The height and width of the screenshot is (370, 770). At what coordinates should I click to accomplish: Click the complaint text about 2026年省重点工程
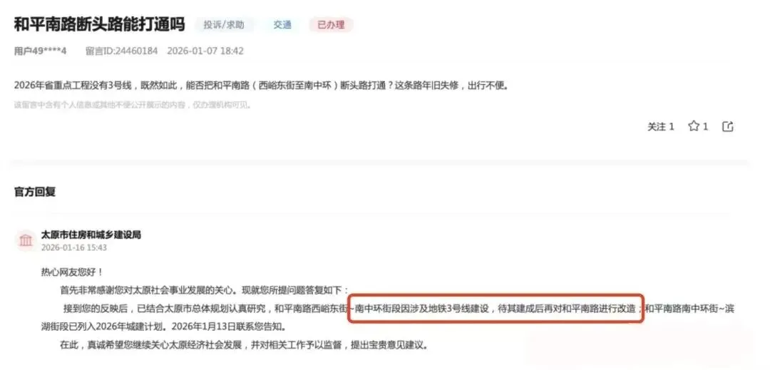coord(261,86)
